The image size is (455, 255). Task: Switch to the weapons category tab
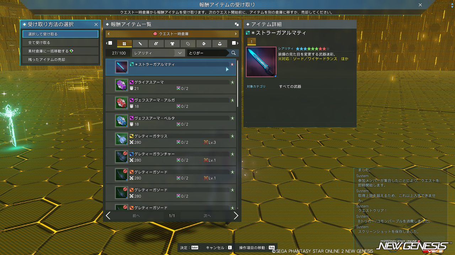pos(140,44)
